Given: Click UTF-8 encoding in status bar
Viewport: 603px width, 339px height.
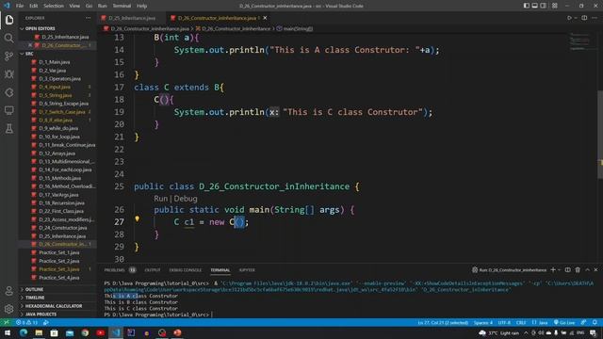Looking at the screenshot, I should click(x=504, y=322).
